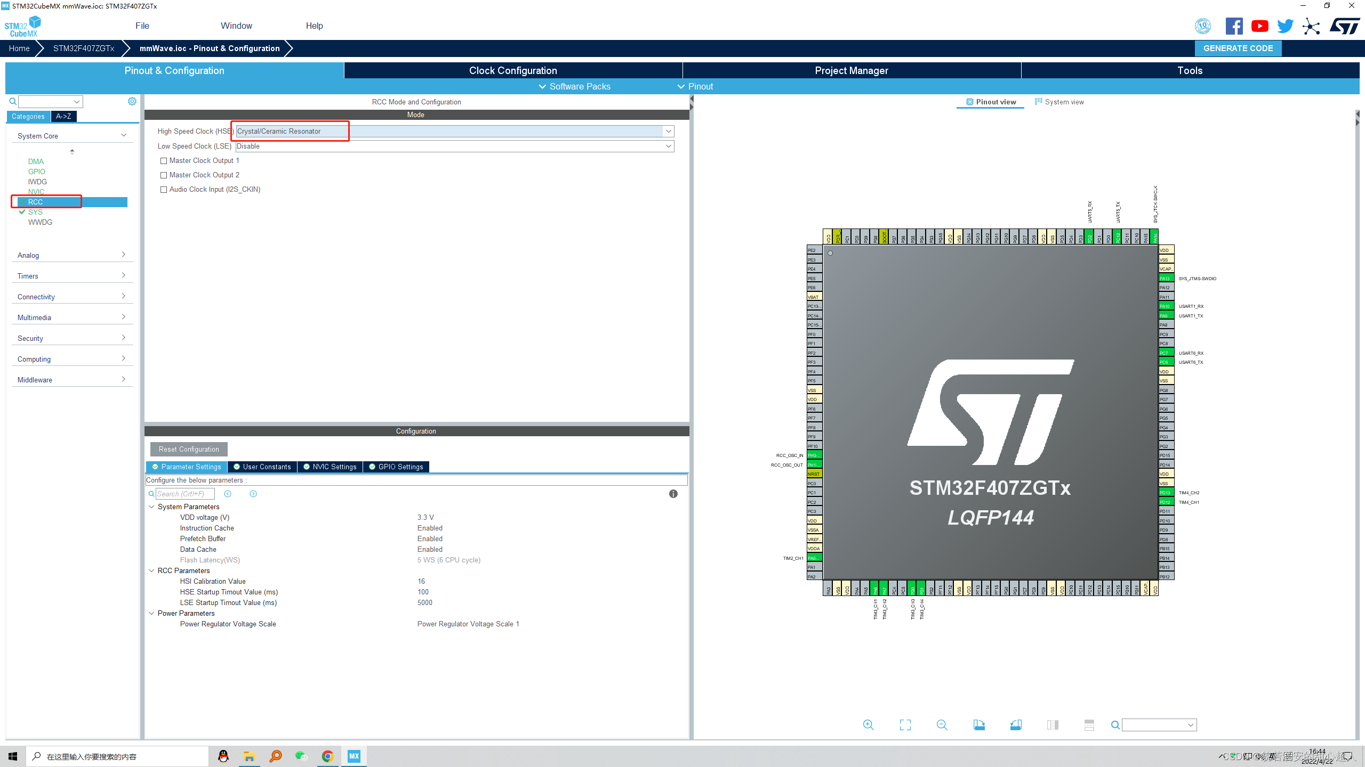Screen dimensions: 1365x767
Task: Switch to Project Manager tab
Action: point(852,70)
